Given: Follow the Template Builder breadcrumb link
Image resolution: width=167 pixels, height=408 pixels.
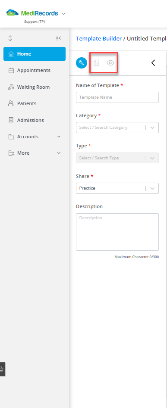Looking at the screenshot, I should point(99,38).
